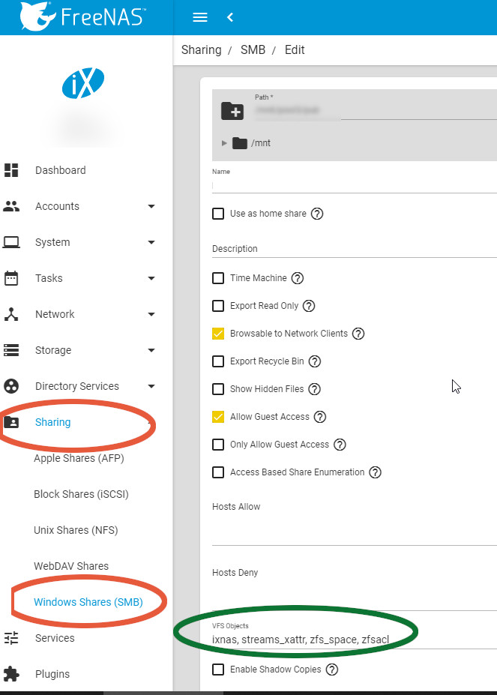Click the Plugins puzzle icon

point(11,674)
